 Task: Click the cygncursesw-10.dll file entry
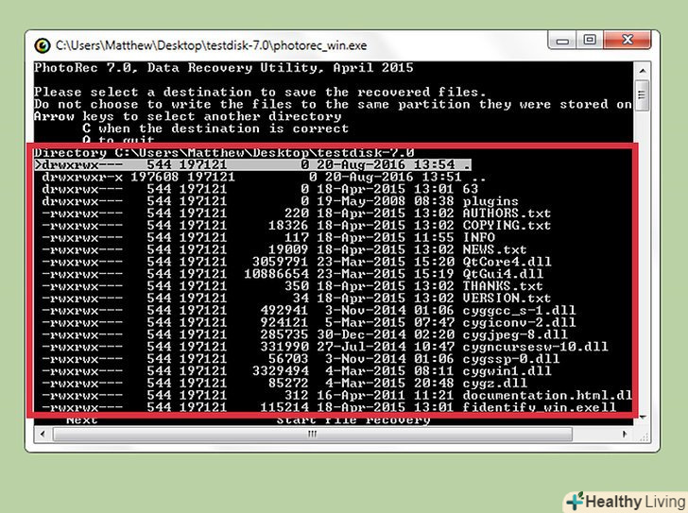pyautogui.click(x=325, y=348)
